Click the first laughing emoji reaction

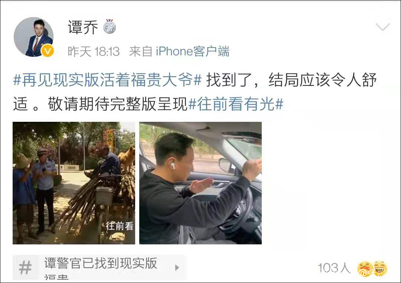[365, 269]
